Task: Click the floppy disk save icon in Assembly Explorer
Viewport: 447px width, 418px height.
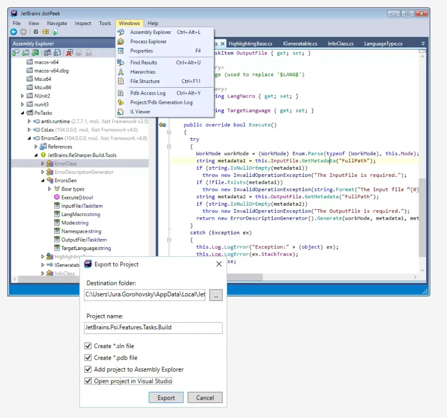Action: [x=57, y=52]
